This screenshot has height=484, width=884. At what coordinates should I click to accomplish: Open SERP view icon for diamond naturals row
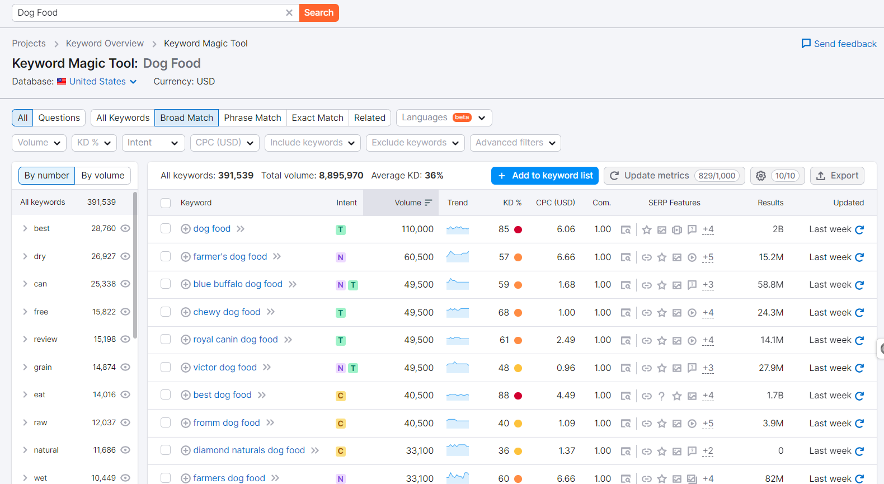click(x=626, y=451)
